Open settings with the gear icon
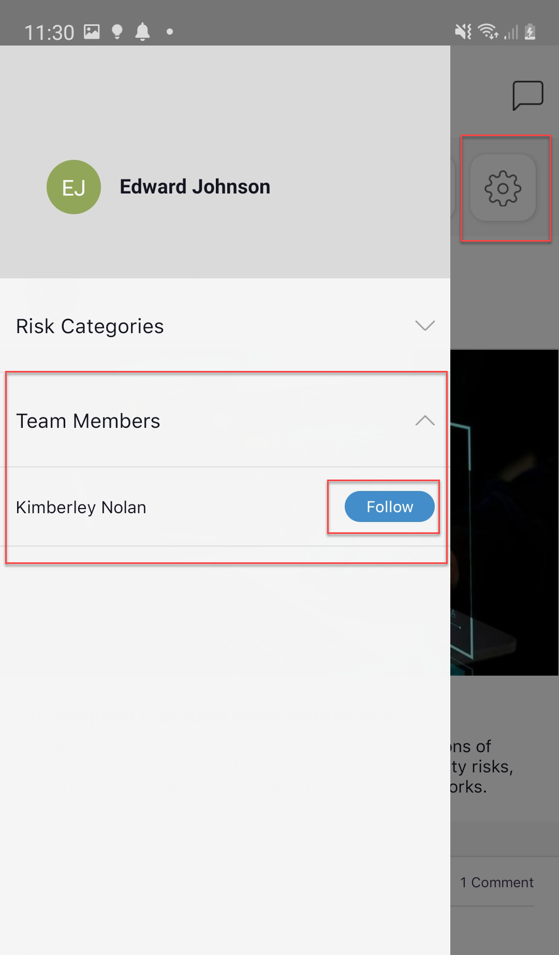Image resolution: width=559 pixels, height=955 pixels. point(503,188)
